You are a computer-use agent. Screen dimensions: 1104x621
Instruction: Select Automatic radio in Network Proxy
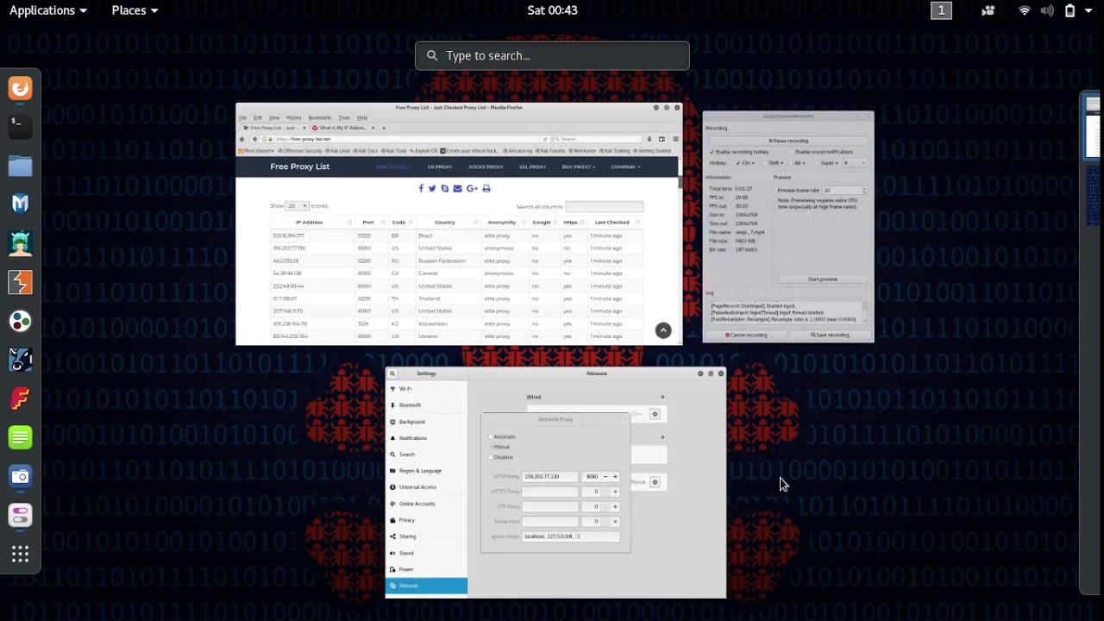[x=491, y=436]
